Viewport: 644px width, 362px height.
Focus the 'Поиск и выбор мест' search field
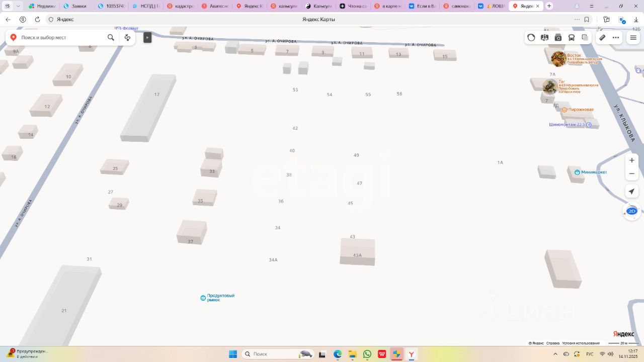(61, 37)
